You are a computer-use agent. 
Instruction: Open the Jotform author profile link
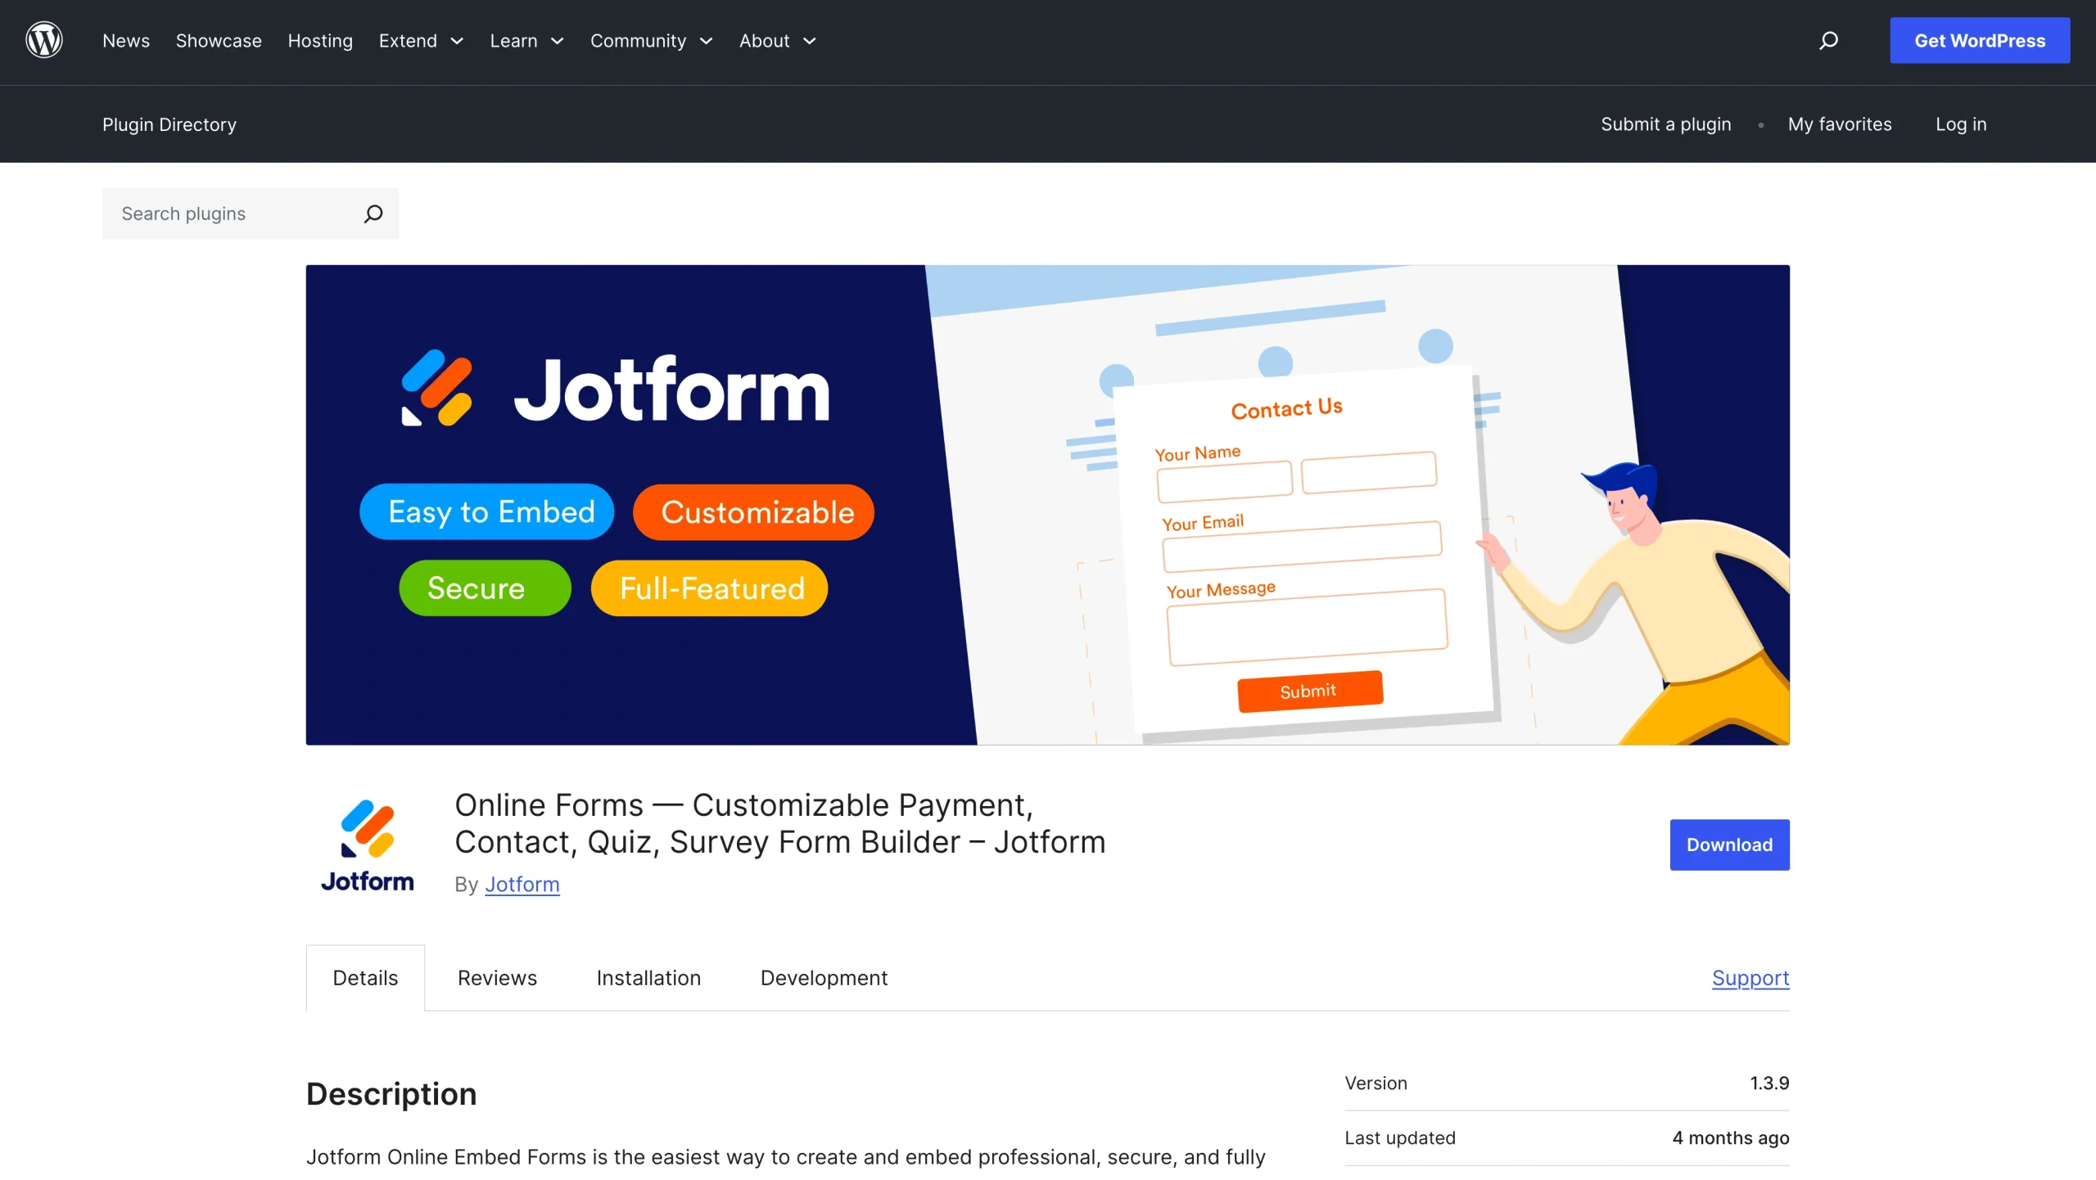pos(522,885)
